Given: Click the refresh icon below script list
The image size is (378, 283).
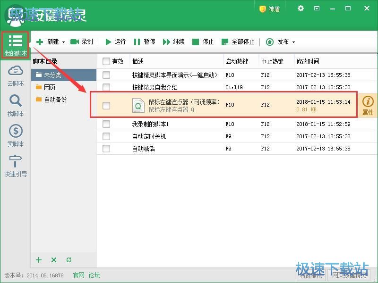Looking at the screenshot, I should [x=69, y=259].
